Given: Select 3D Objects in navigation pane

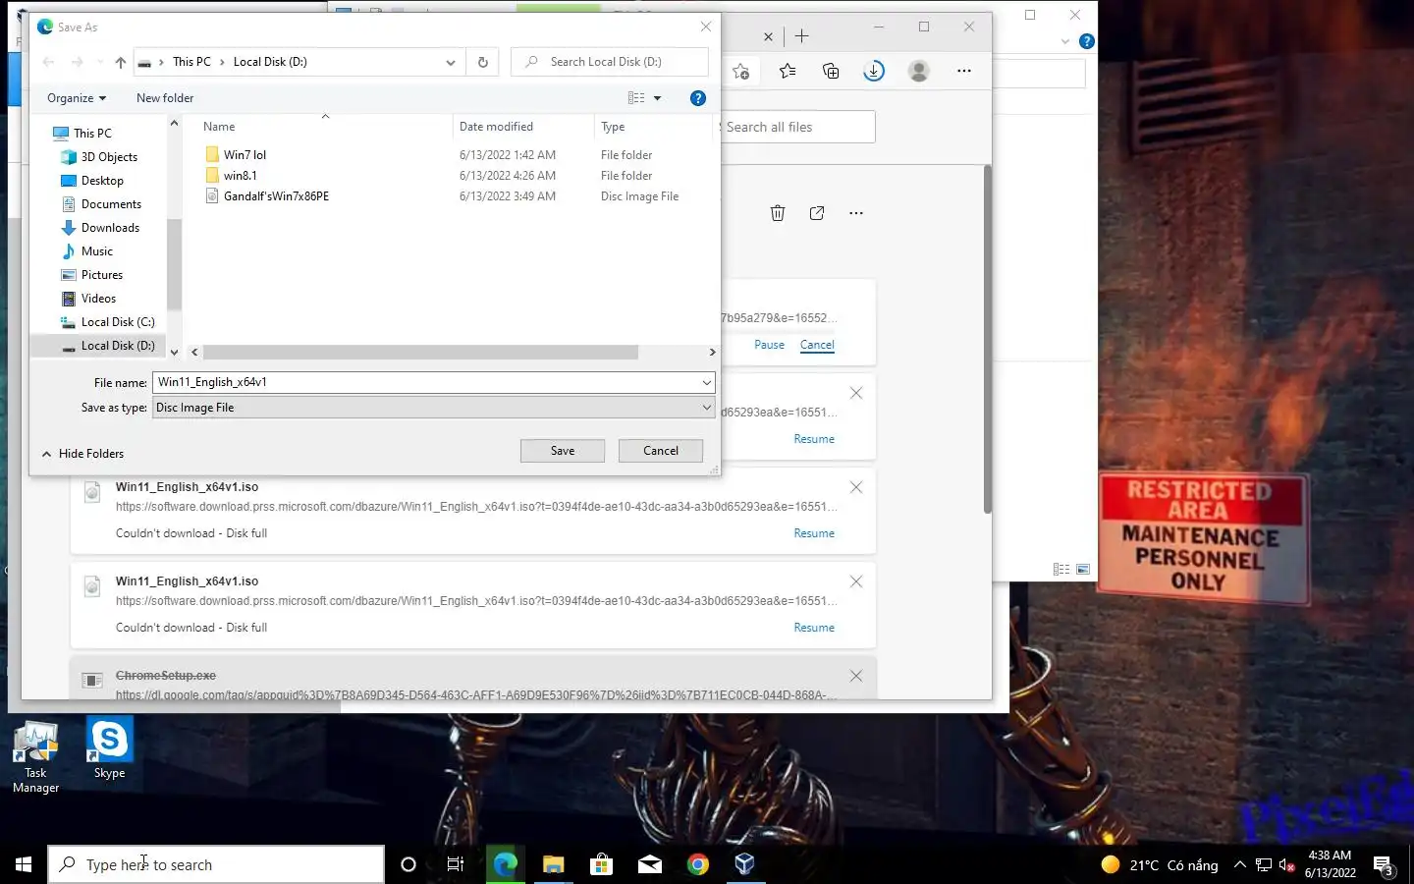Looking at the screenshot, I should pos(109,157).
